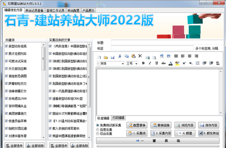Uncheck keyword 刘德华宣布复
The image size is (226, 148).
click(6, 136)
